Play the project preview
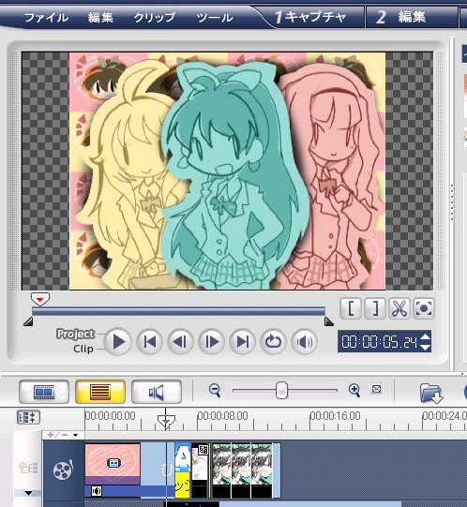 point(118,341)
